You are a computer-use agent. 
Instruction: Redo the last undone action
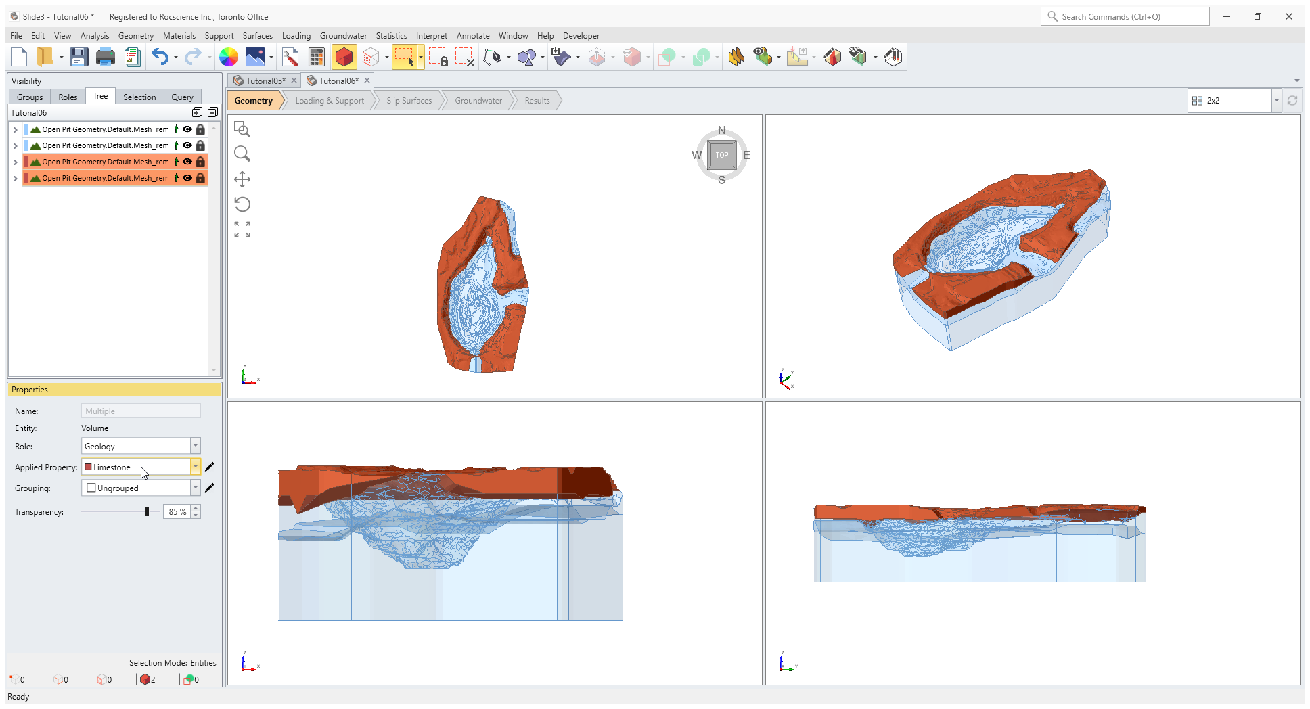(193, 58)
